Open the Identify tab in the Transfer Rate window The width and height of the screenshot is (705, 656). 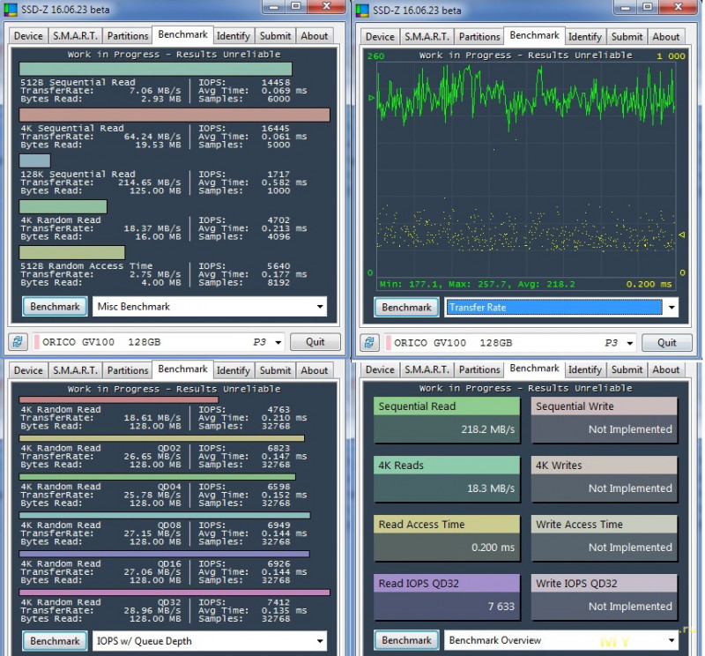[x=584, y=36]
